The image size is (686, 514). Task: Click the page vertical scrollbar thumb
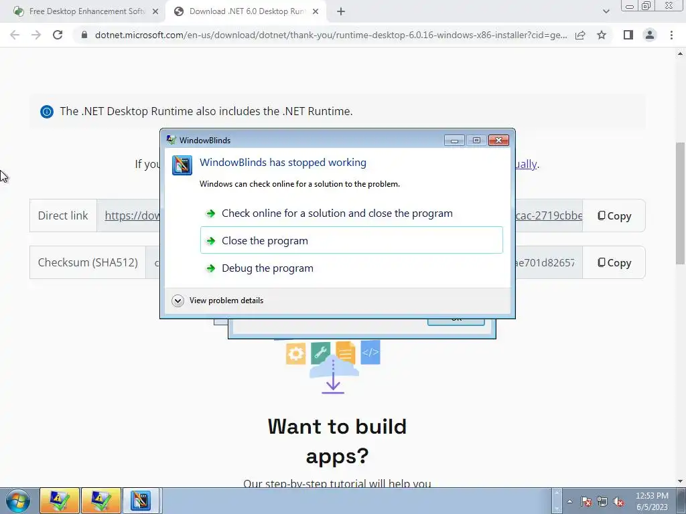tap(680, 203)
